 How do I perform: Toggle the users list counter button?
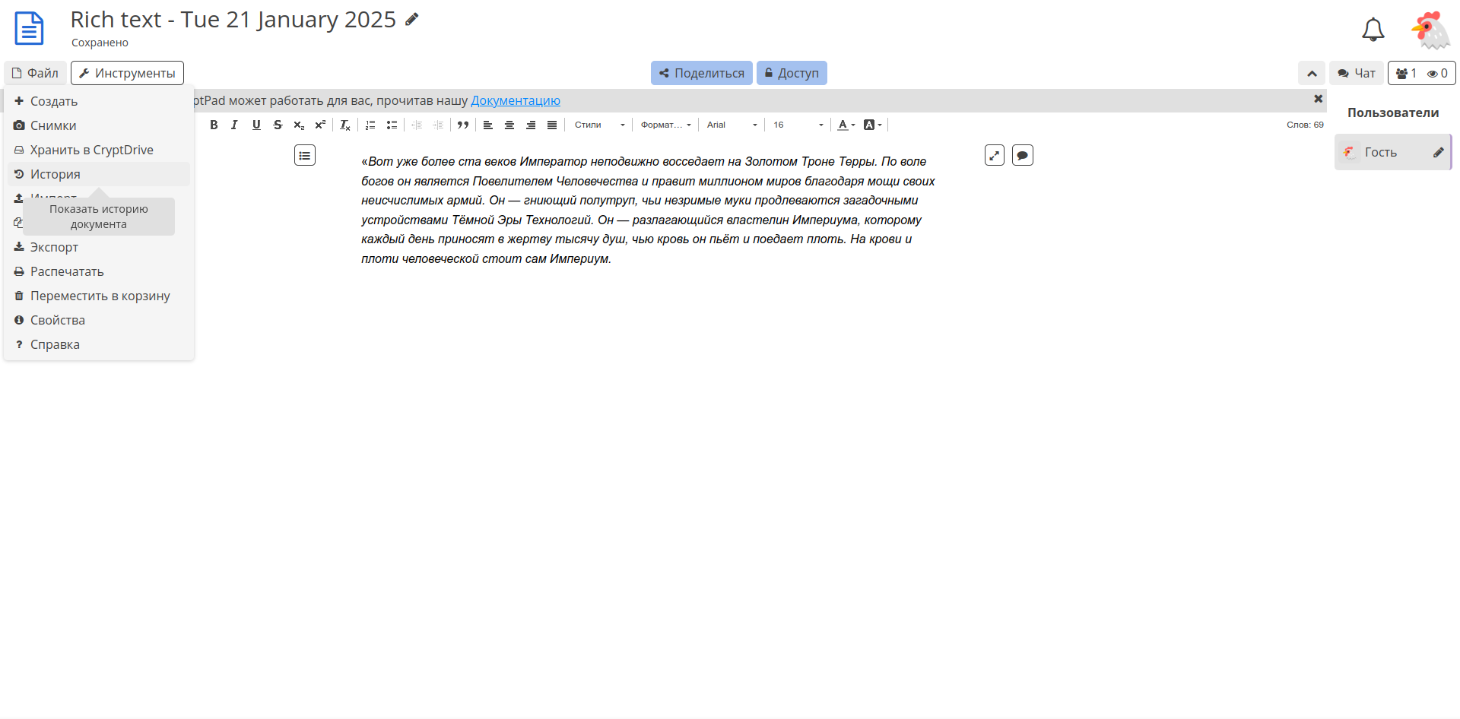[1421, 73]
